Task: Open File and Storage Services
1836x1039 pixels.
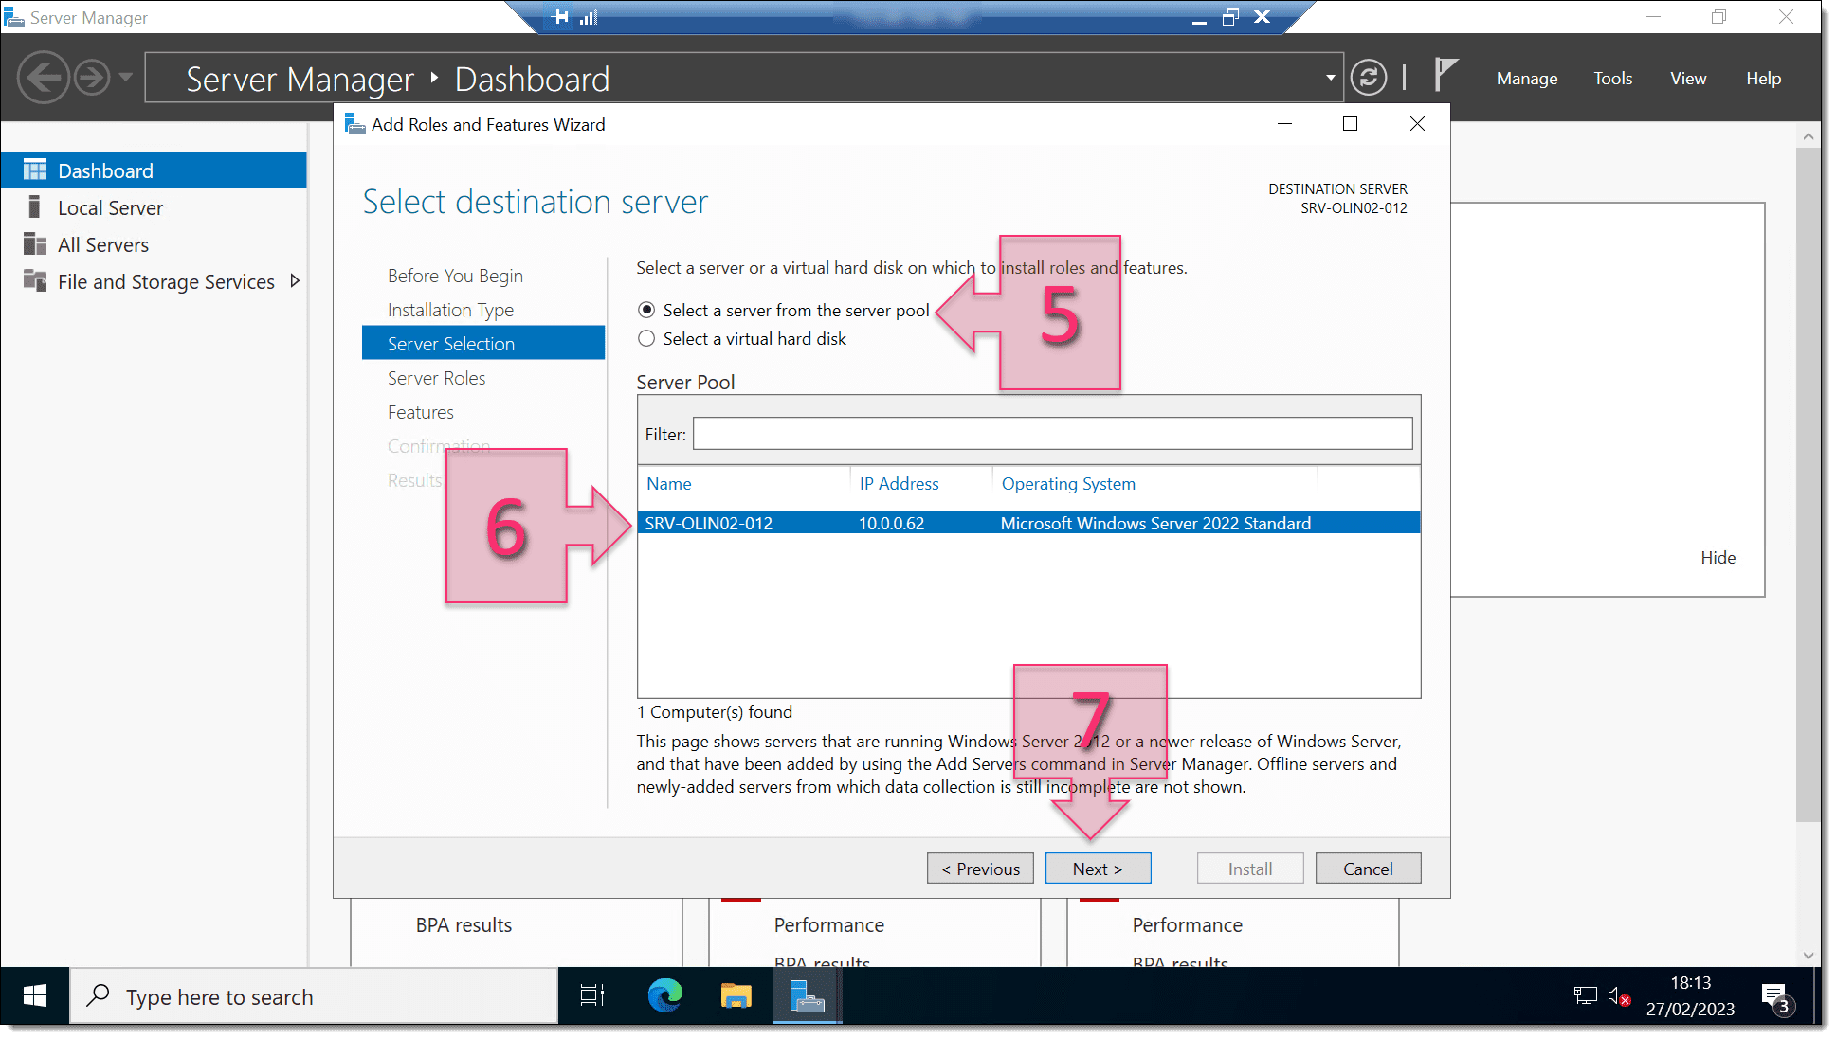Action: [x=166, y=282]
